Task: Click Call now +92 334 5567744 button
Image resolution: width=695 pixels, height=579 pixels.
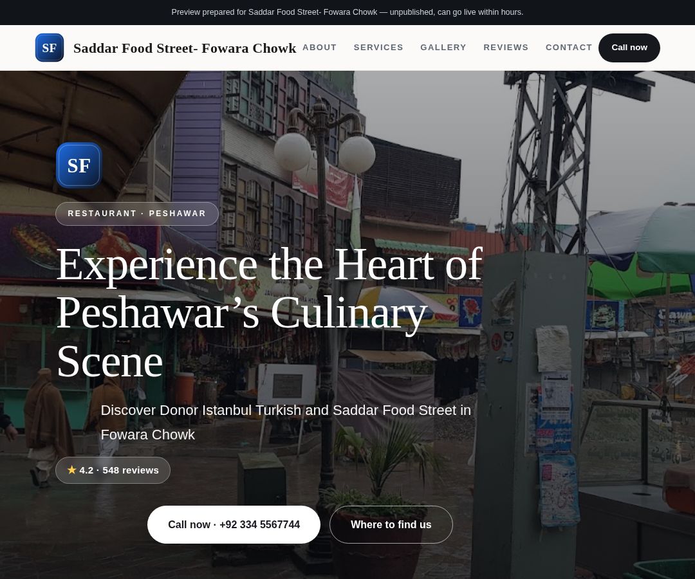Action: pos(234,524)
